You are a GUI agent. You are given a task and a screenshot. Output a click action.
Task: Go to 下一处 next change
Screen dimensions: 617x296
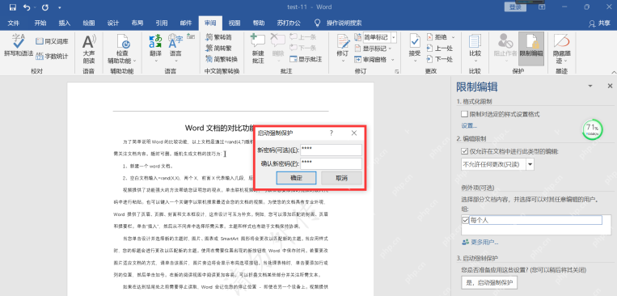click(x=440, y=59)
